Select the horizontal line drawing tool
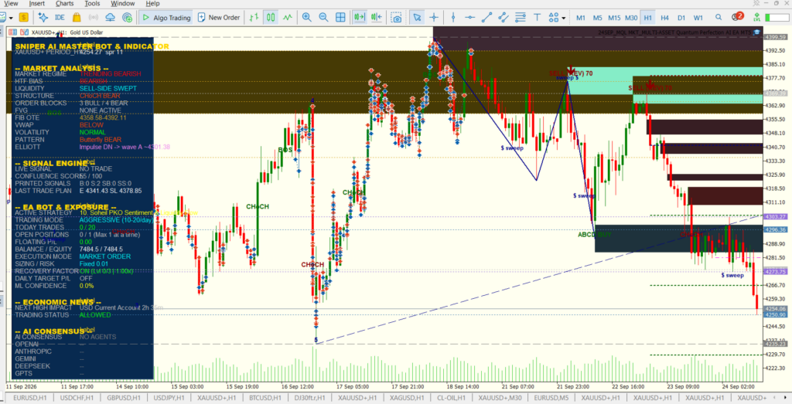The image size is (792, 404). pyautogui.click(x=469, y=18)
